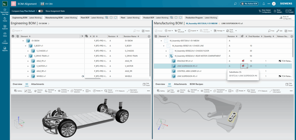
Task: Open Compare: Easy Plan Default dropdown
Action: pos(24,11)
